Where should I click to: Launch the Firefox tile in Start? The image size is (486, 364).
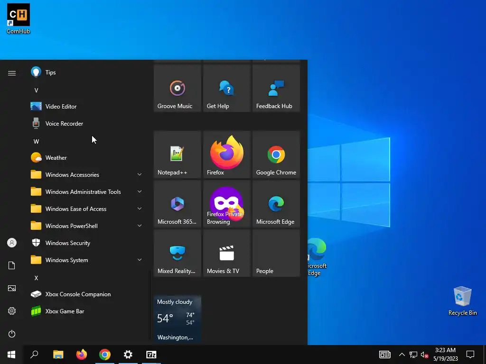coord(226,155)
